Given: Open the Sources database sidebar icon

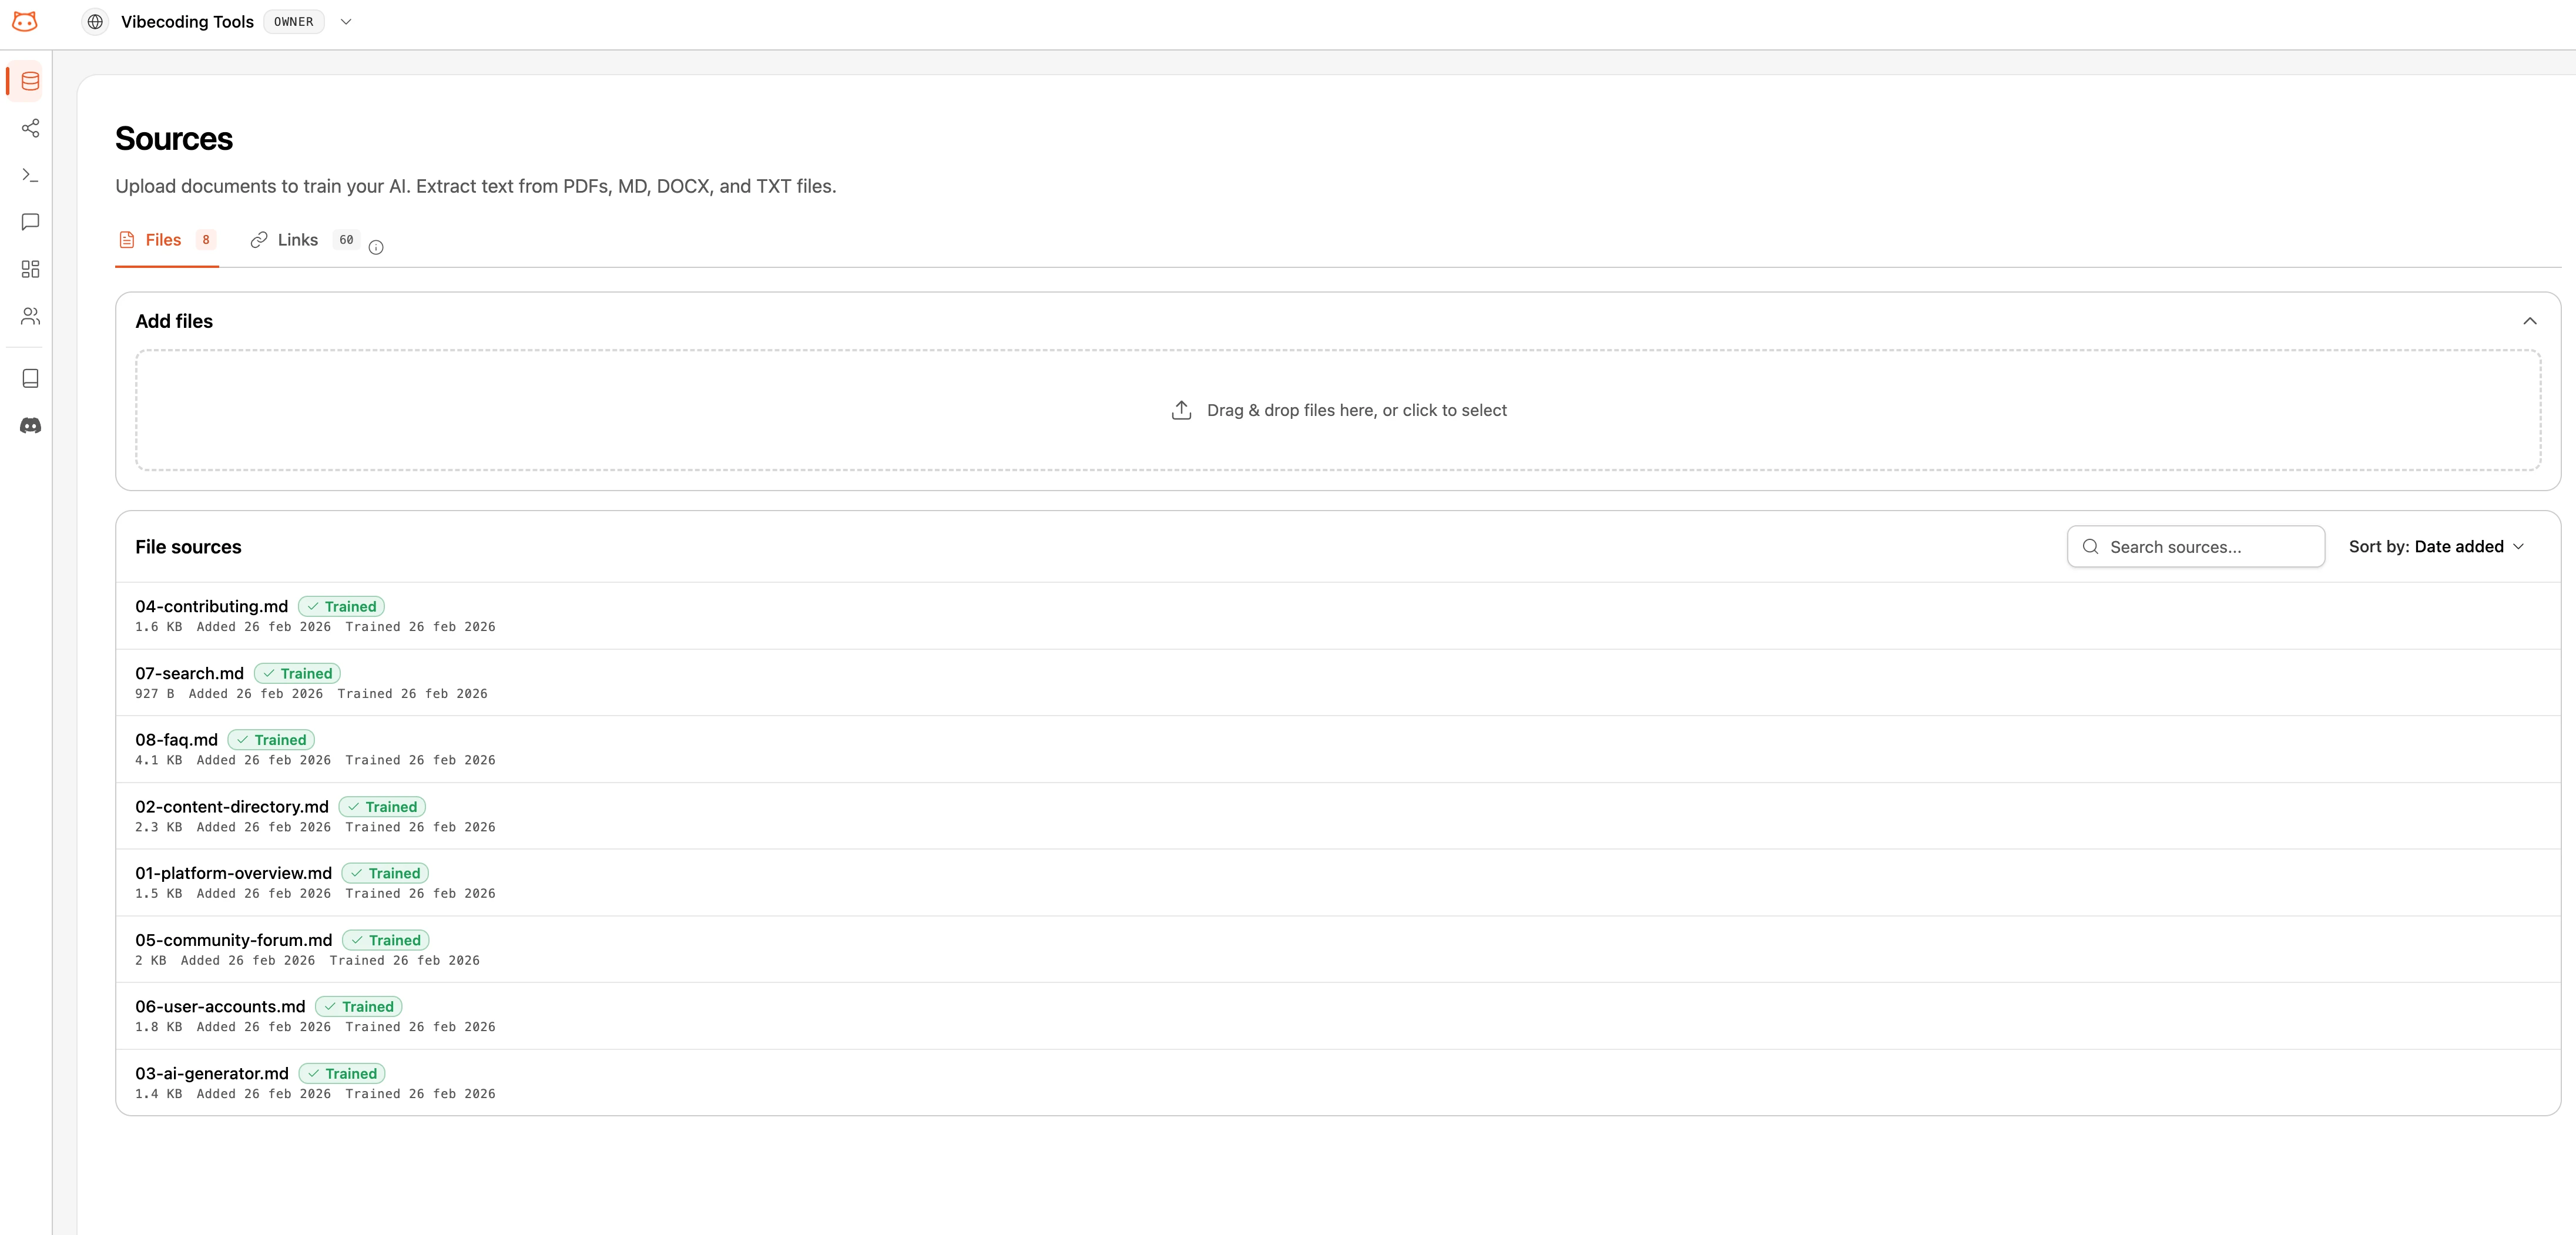Looking at the screenshot, I should pos(30,81).
